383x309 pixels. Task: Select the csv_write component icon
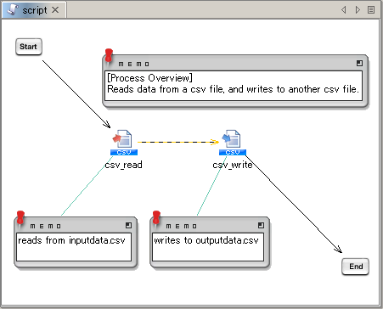233,143
